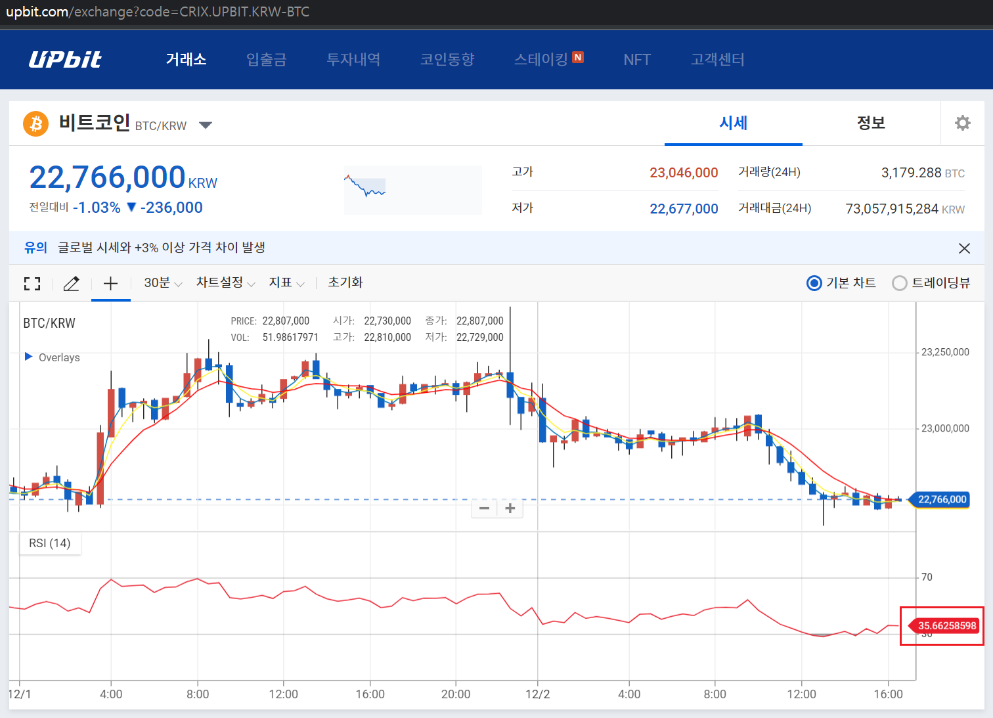Click the 비트코인 coin name
The width and height of the screenshot is (993, 718).
[x=95, y=123]
